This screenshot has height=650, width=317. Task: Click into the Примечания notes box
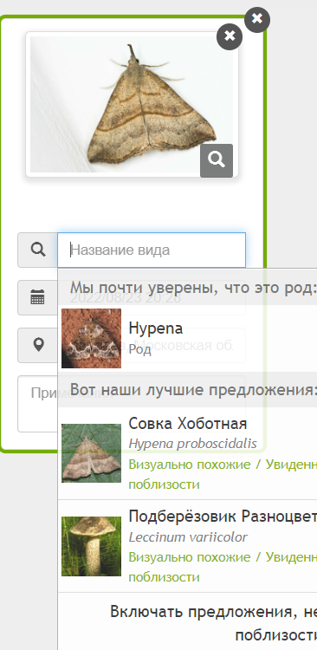coord(37,404)
